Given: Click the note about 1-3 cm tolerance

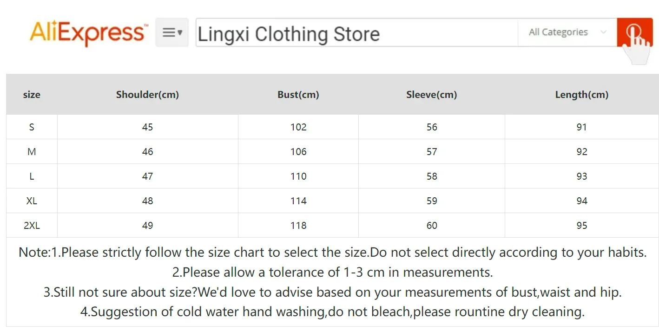Looking at the screenshot, I should pyautogui.click(x=332, y=272).
